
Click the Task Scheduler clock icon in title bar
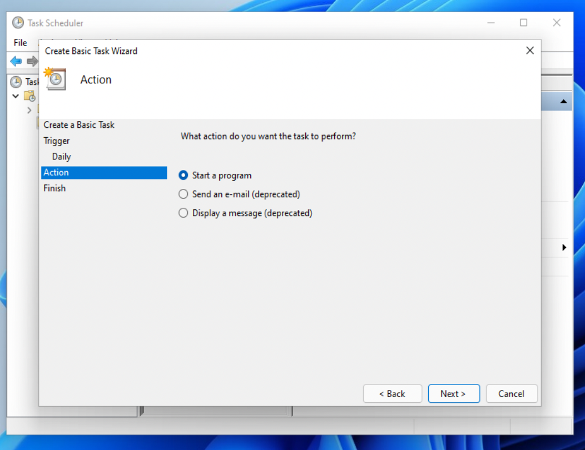18,23
